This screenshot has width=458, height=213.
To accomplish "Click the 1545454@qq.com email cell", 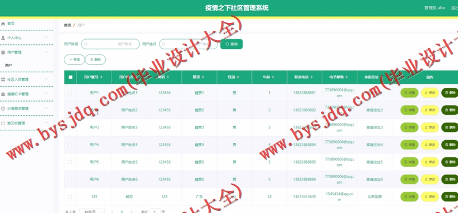I will pyautogui.click(x=339, y=197).
